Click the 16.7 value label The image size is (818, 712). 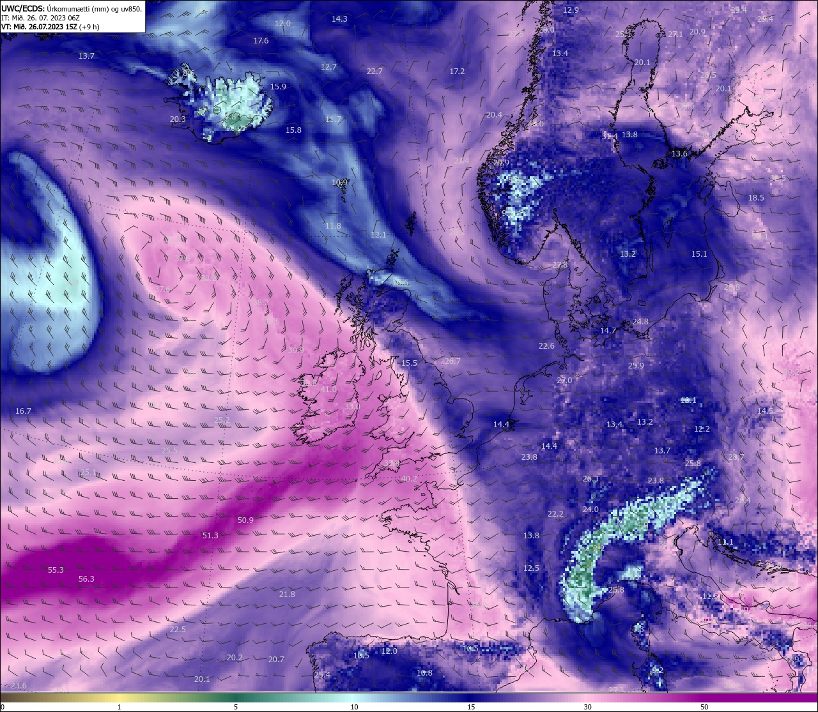(x=23, y=411)
